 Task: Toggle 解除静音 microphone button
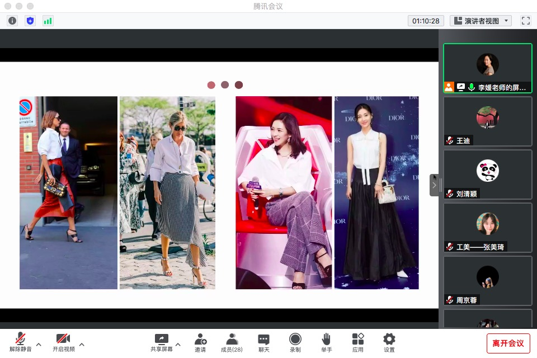point(20,342)
